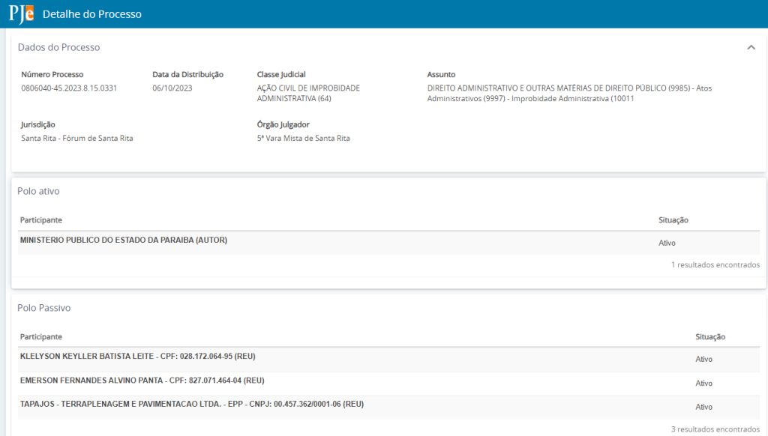Click Participante column header in Polo ativo

pyautogui.click(x=41, y=220)
